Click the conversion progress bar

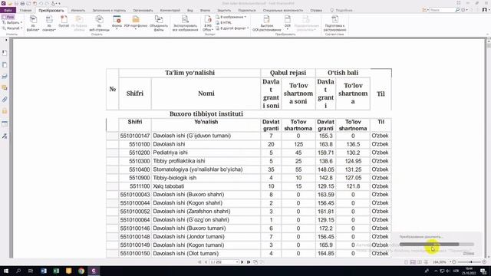[x=437, y=245]
